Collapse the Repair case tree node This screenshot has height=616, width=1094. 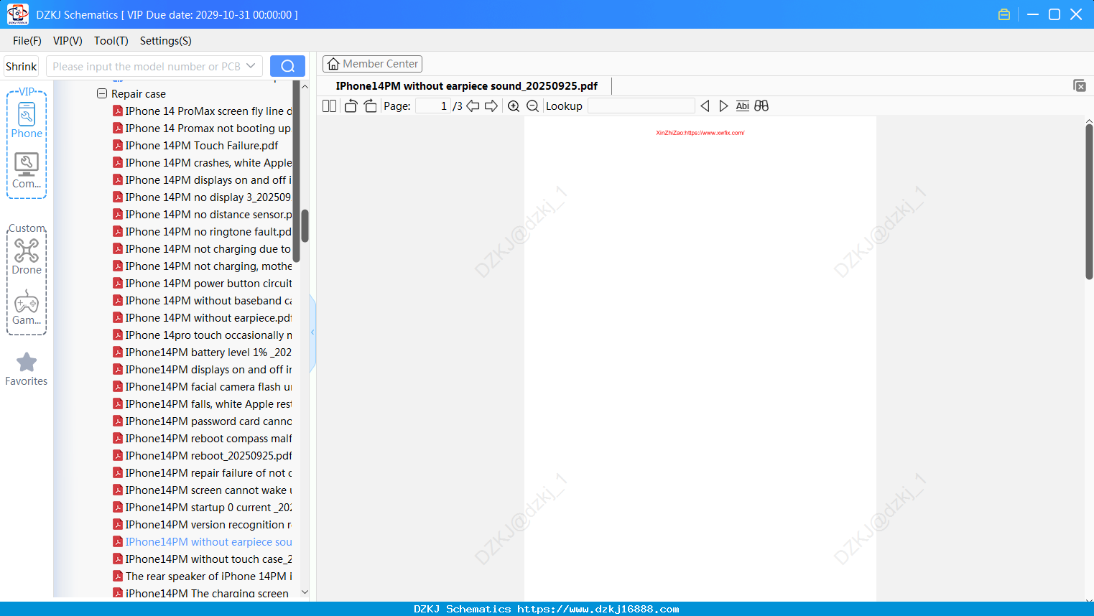(102, 94)
